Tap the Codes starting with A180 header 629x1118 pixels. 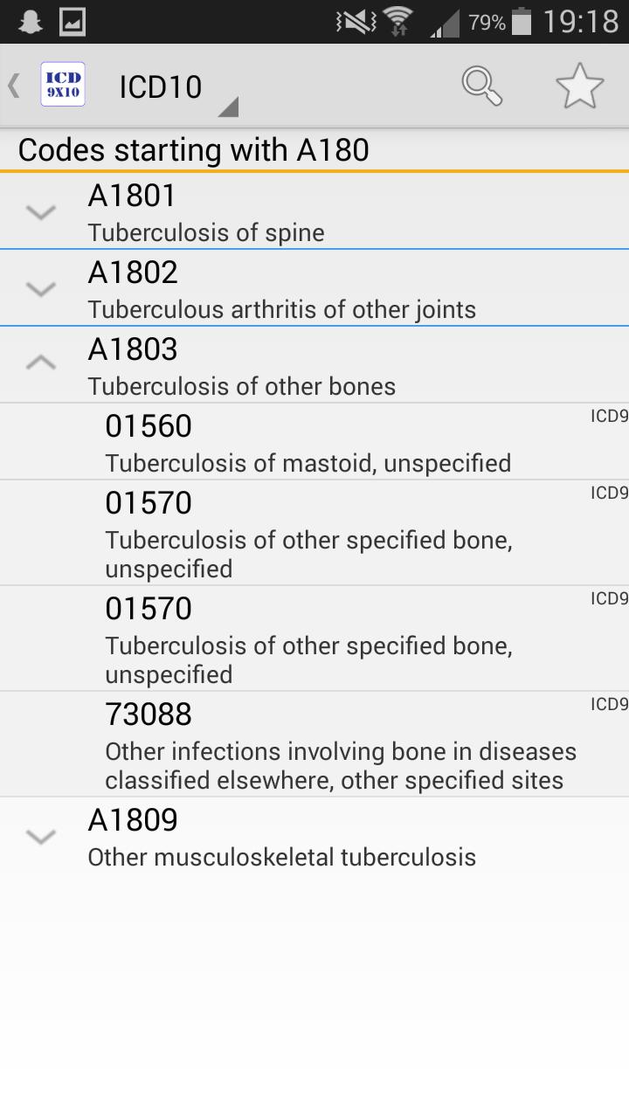coord(194,149)
